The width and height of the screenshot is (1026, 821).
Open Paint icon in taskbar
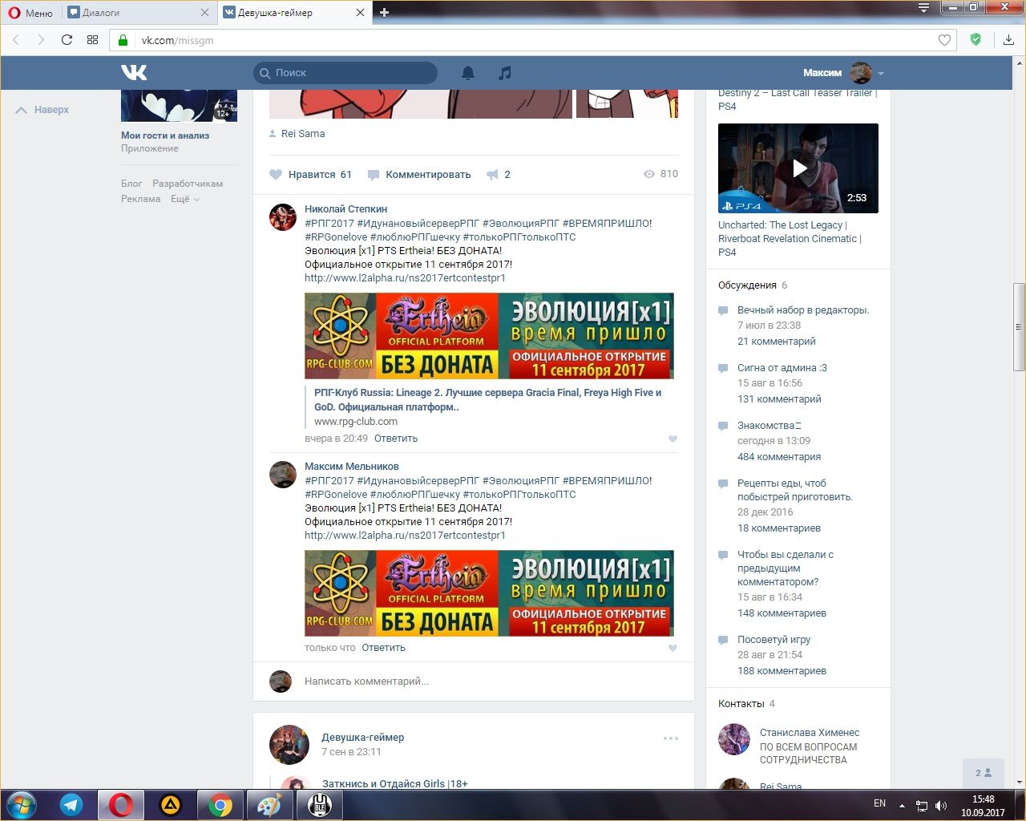(270, 804)
